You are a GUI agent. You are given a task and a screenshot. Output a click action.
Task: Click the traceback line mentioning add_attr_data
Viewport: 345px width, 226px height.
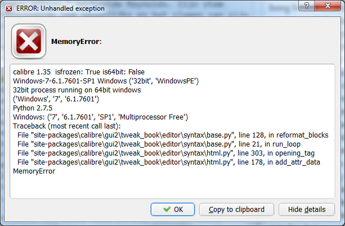pyautogui.click(x=169, y=162)
